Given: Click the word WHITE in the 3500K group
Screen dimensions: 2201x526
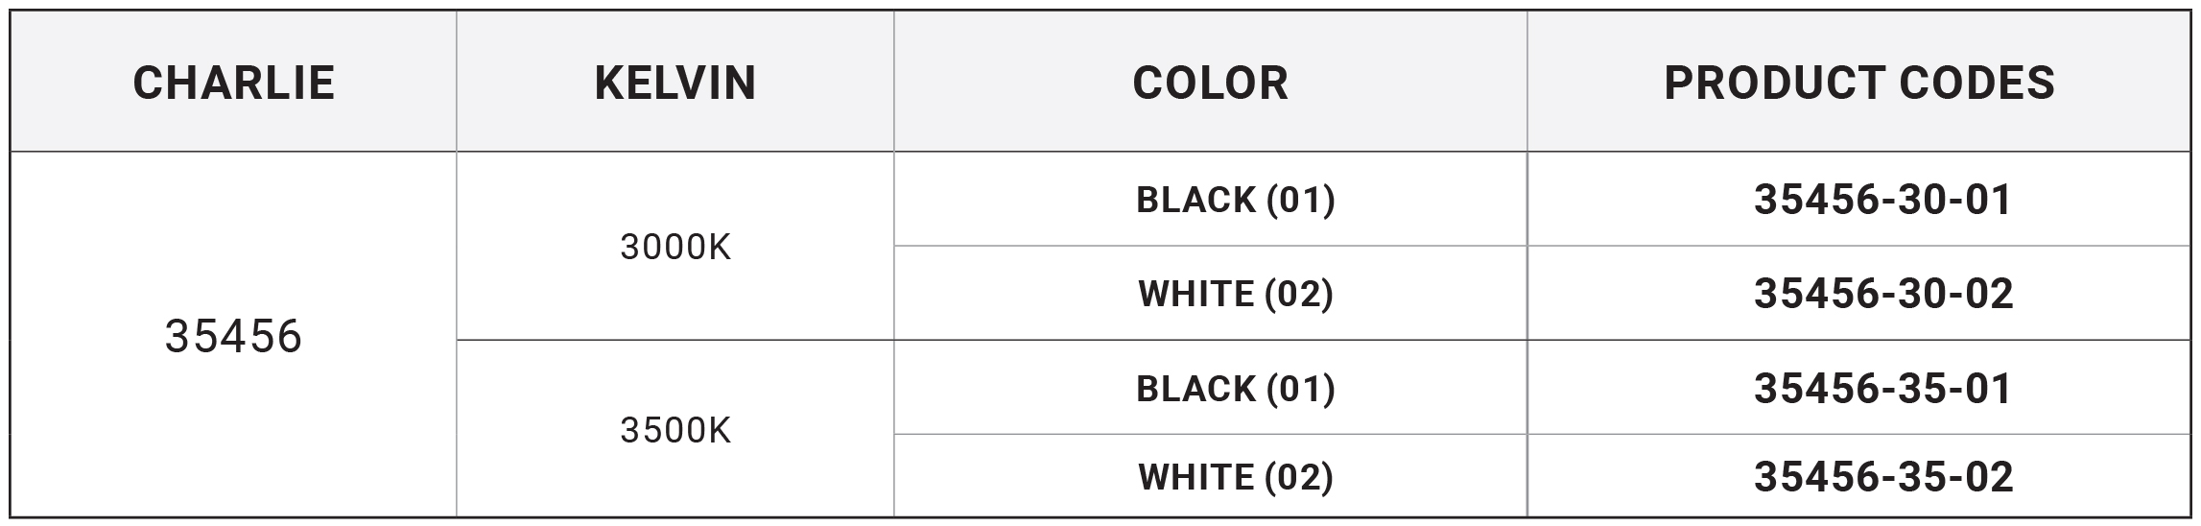Looking at the screenshot, I should 1195,477.
